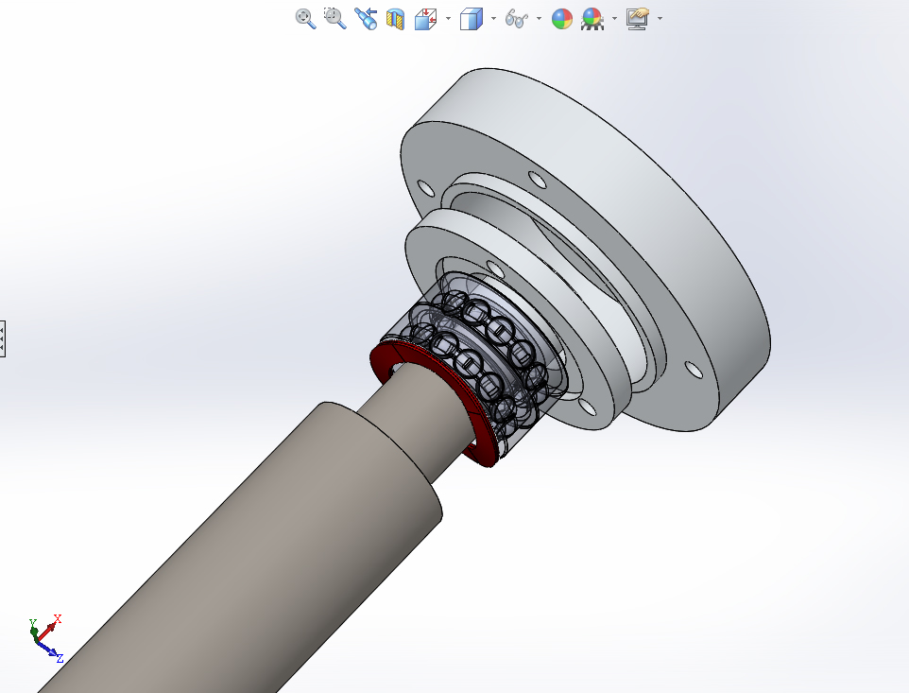Open the View Orientation dropdown arrow
This screenshot has height=693, width=909.
448,19
